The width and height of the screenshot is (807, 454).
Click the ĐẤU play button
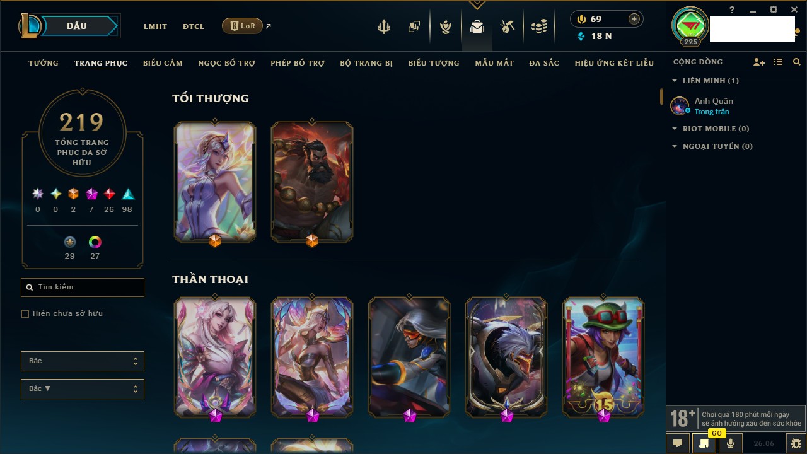77,26
